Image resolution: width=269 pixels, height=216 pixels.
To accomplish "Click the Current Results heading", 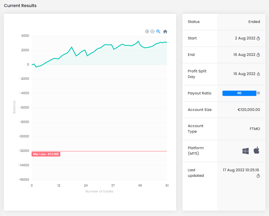I will (x=20, y=6).
